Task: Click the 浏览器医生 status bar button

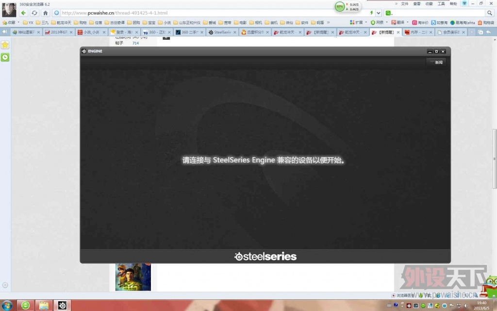Action: click(x=403, y=295)
